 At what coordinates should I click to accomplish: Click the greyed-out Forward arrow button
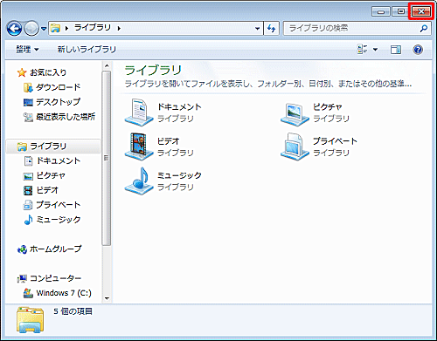click(31, 29)
